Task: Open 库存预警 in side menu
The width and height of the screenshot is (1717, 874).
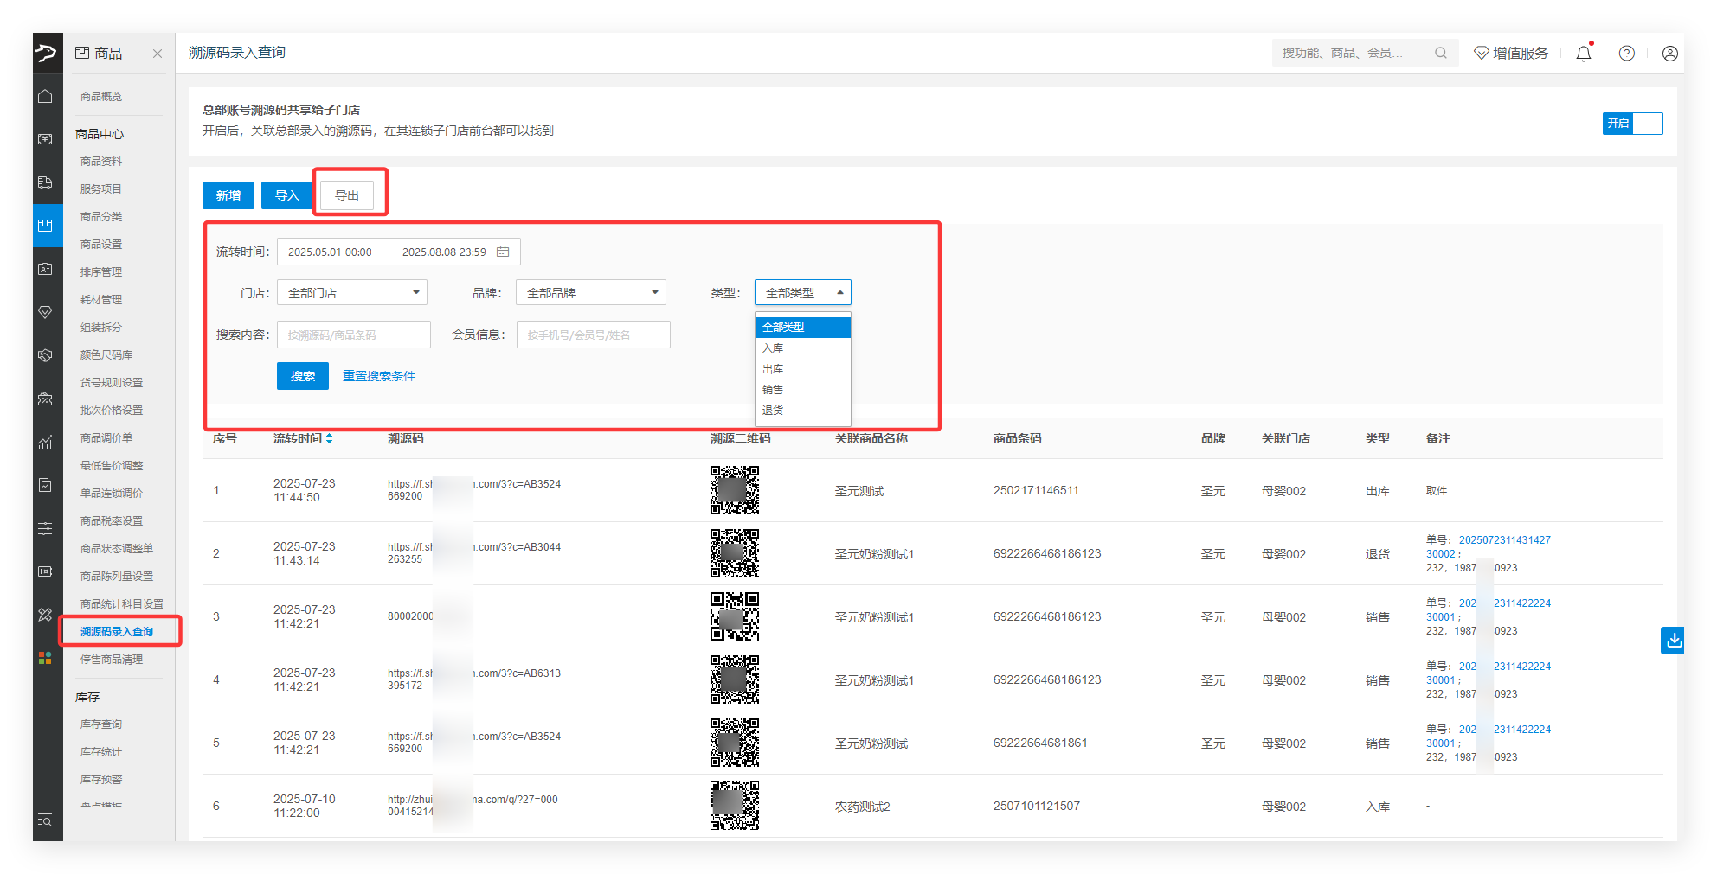Action: coord(101,780)
